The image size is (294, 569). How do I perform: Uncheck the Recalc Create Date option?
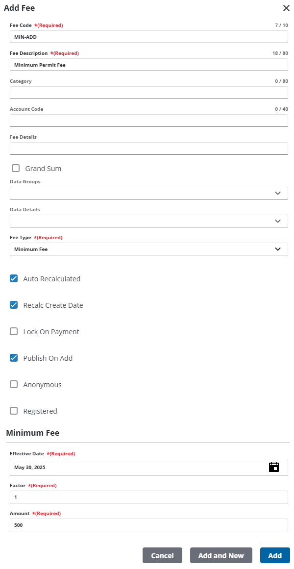click(x=14, y=305)
